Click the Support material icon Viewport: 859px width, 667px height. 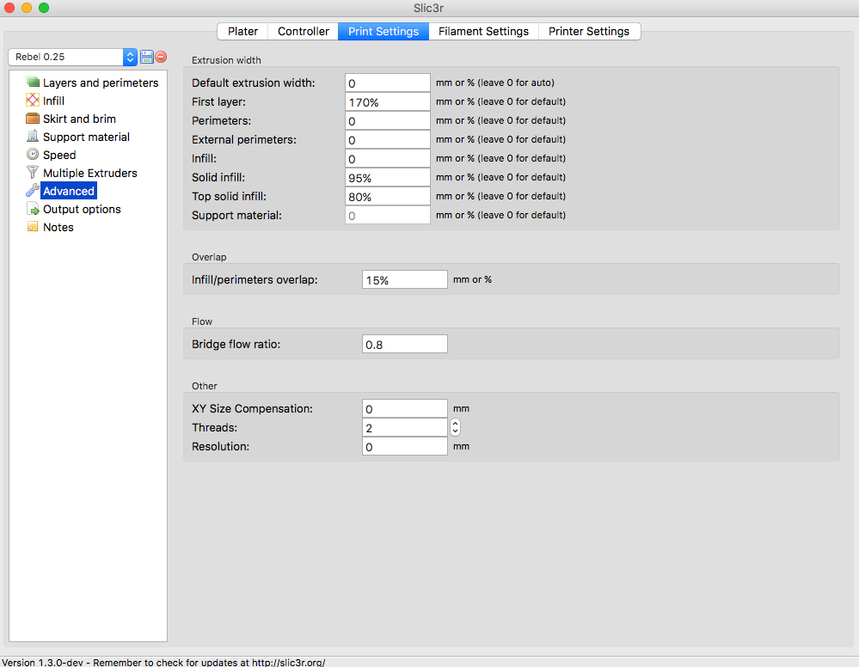(34, 137)
